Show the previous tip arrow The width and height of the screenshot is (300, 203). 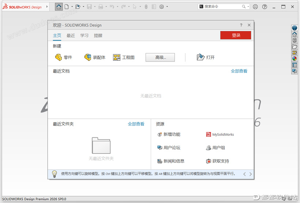(x=244, y=174)
